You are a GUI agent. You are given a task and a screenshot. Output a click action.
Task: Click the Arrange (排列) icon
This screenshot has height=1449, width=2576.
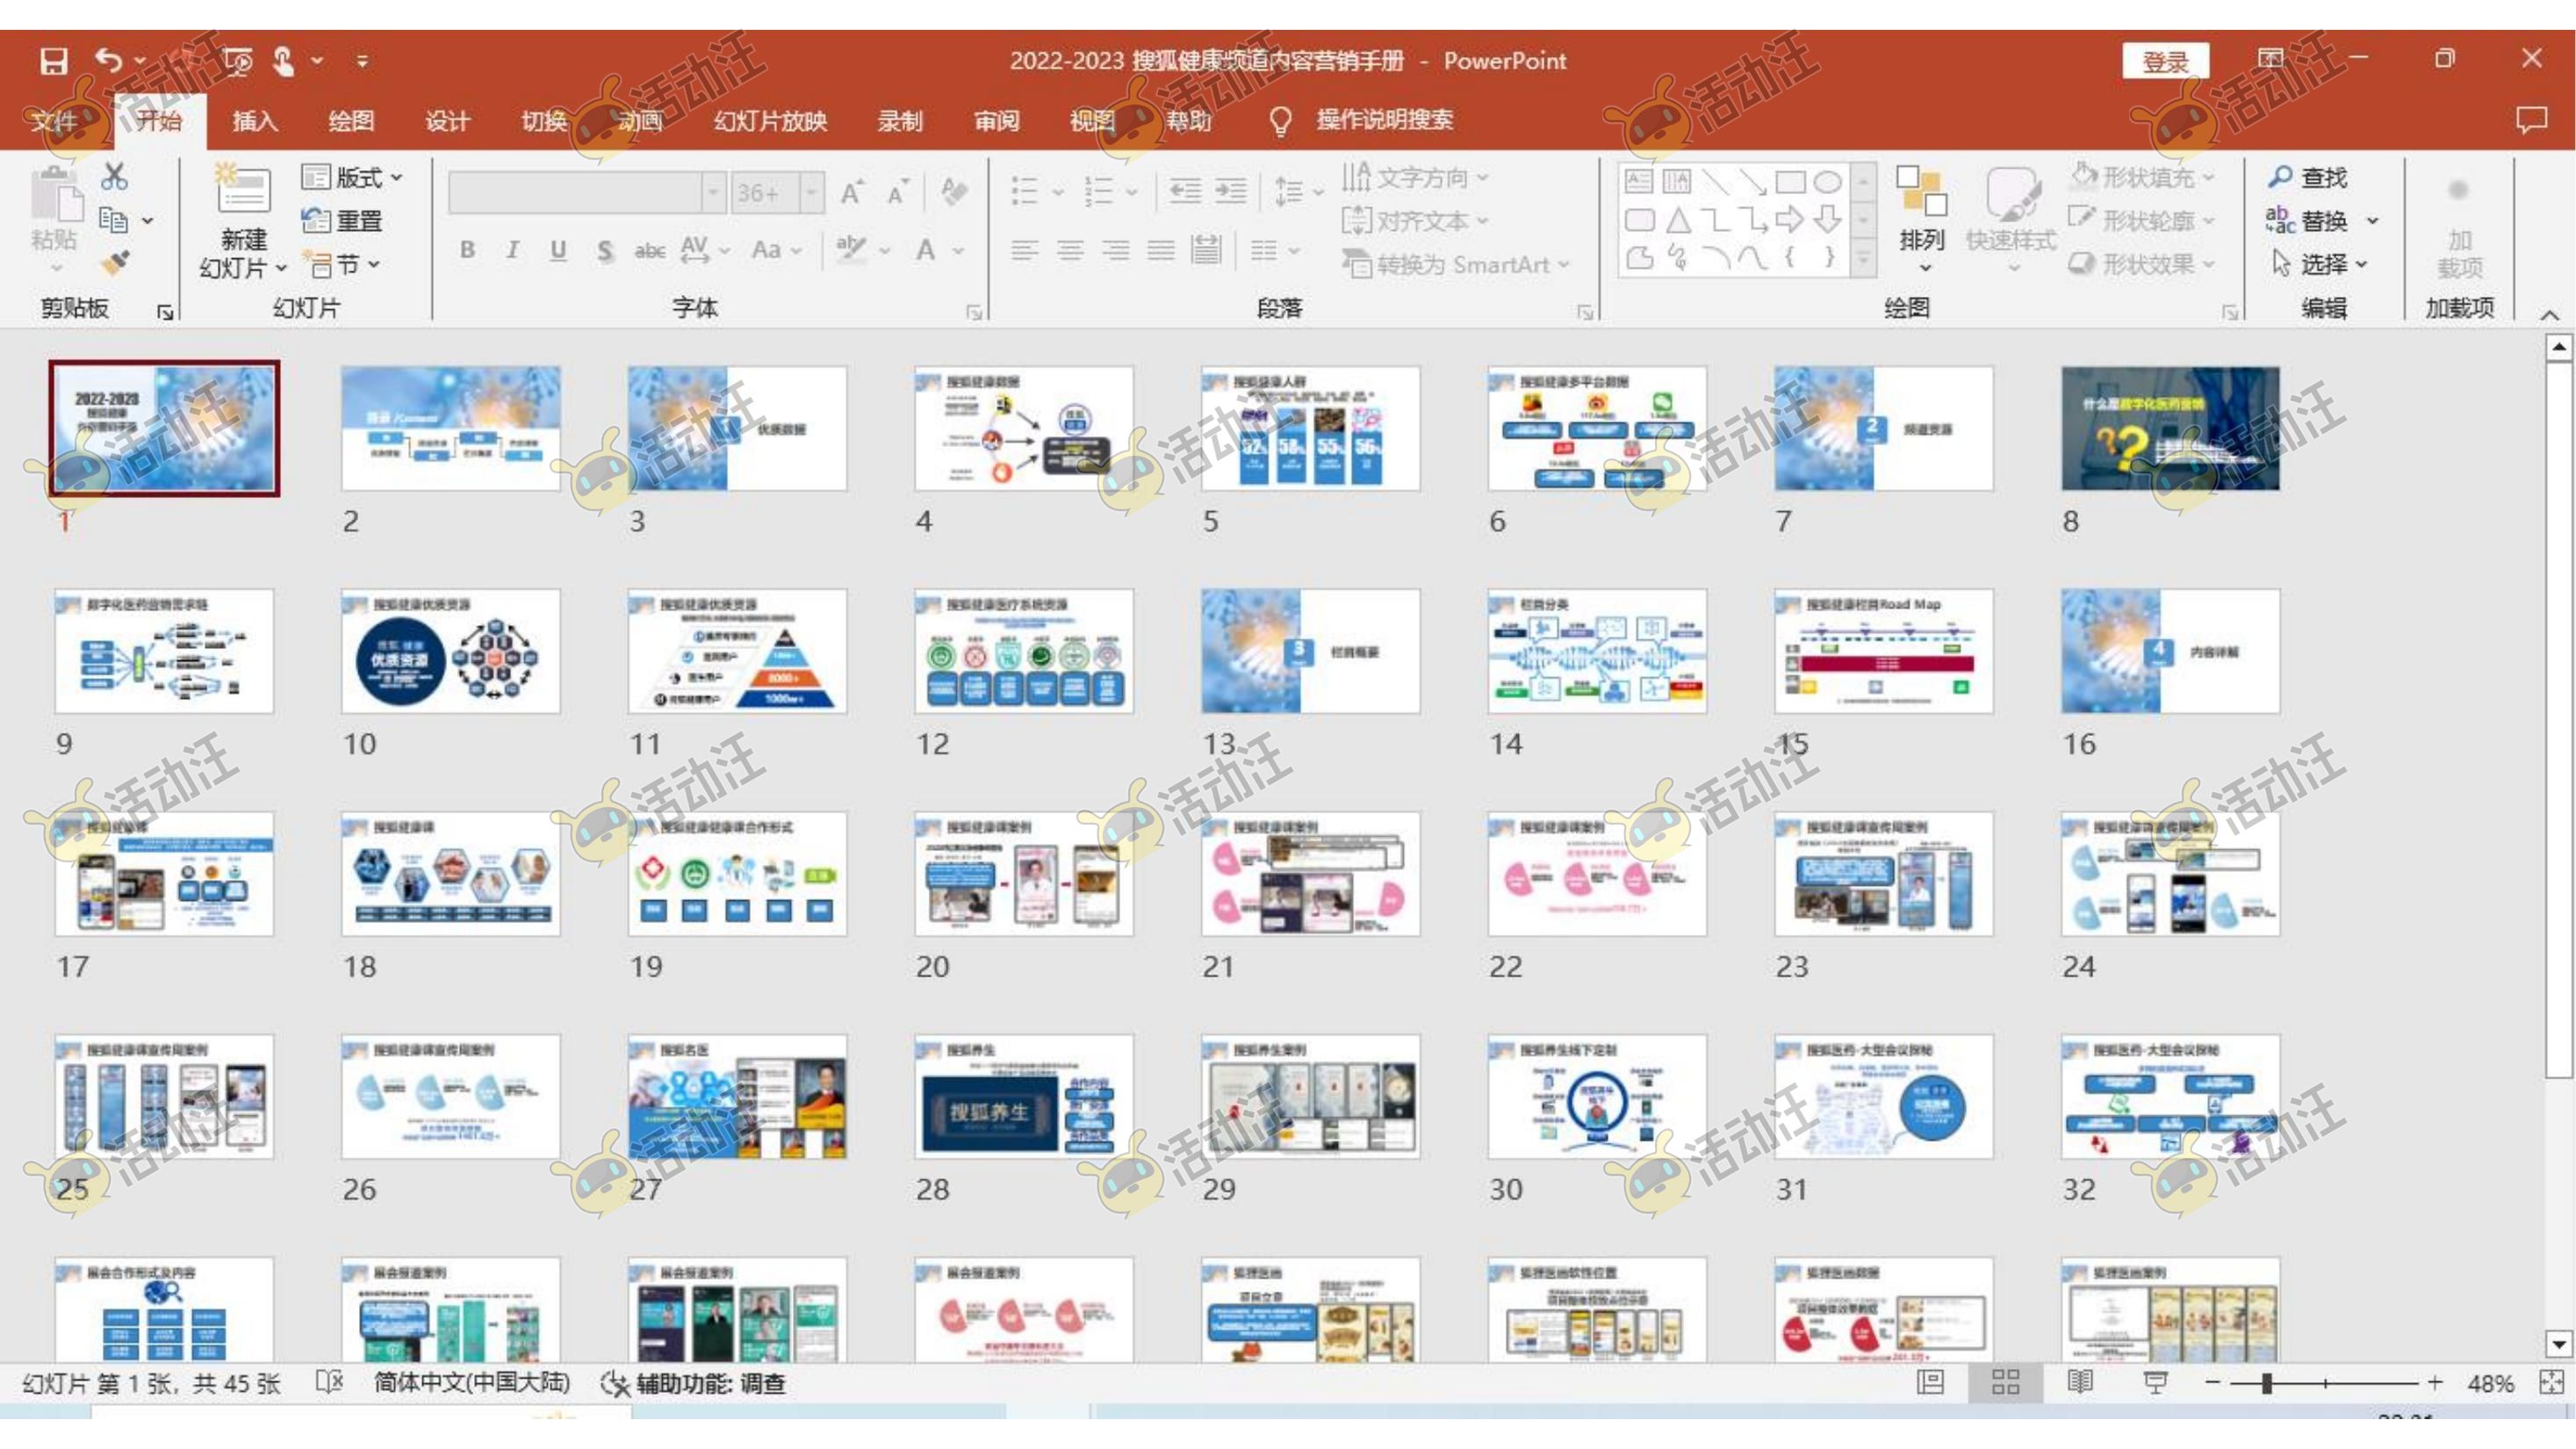point(1921,191)
